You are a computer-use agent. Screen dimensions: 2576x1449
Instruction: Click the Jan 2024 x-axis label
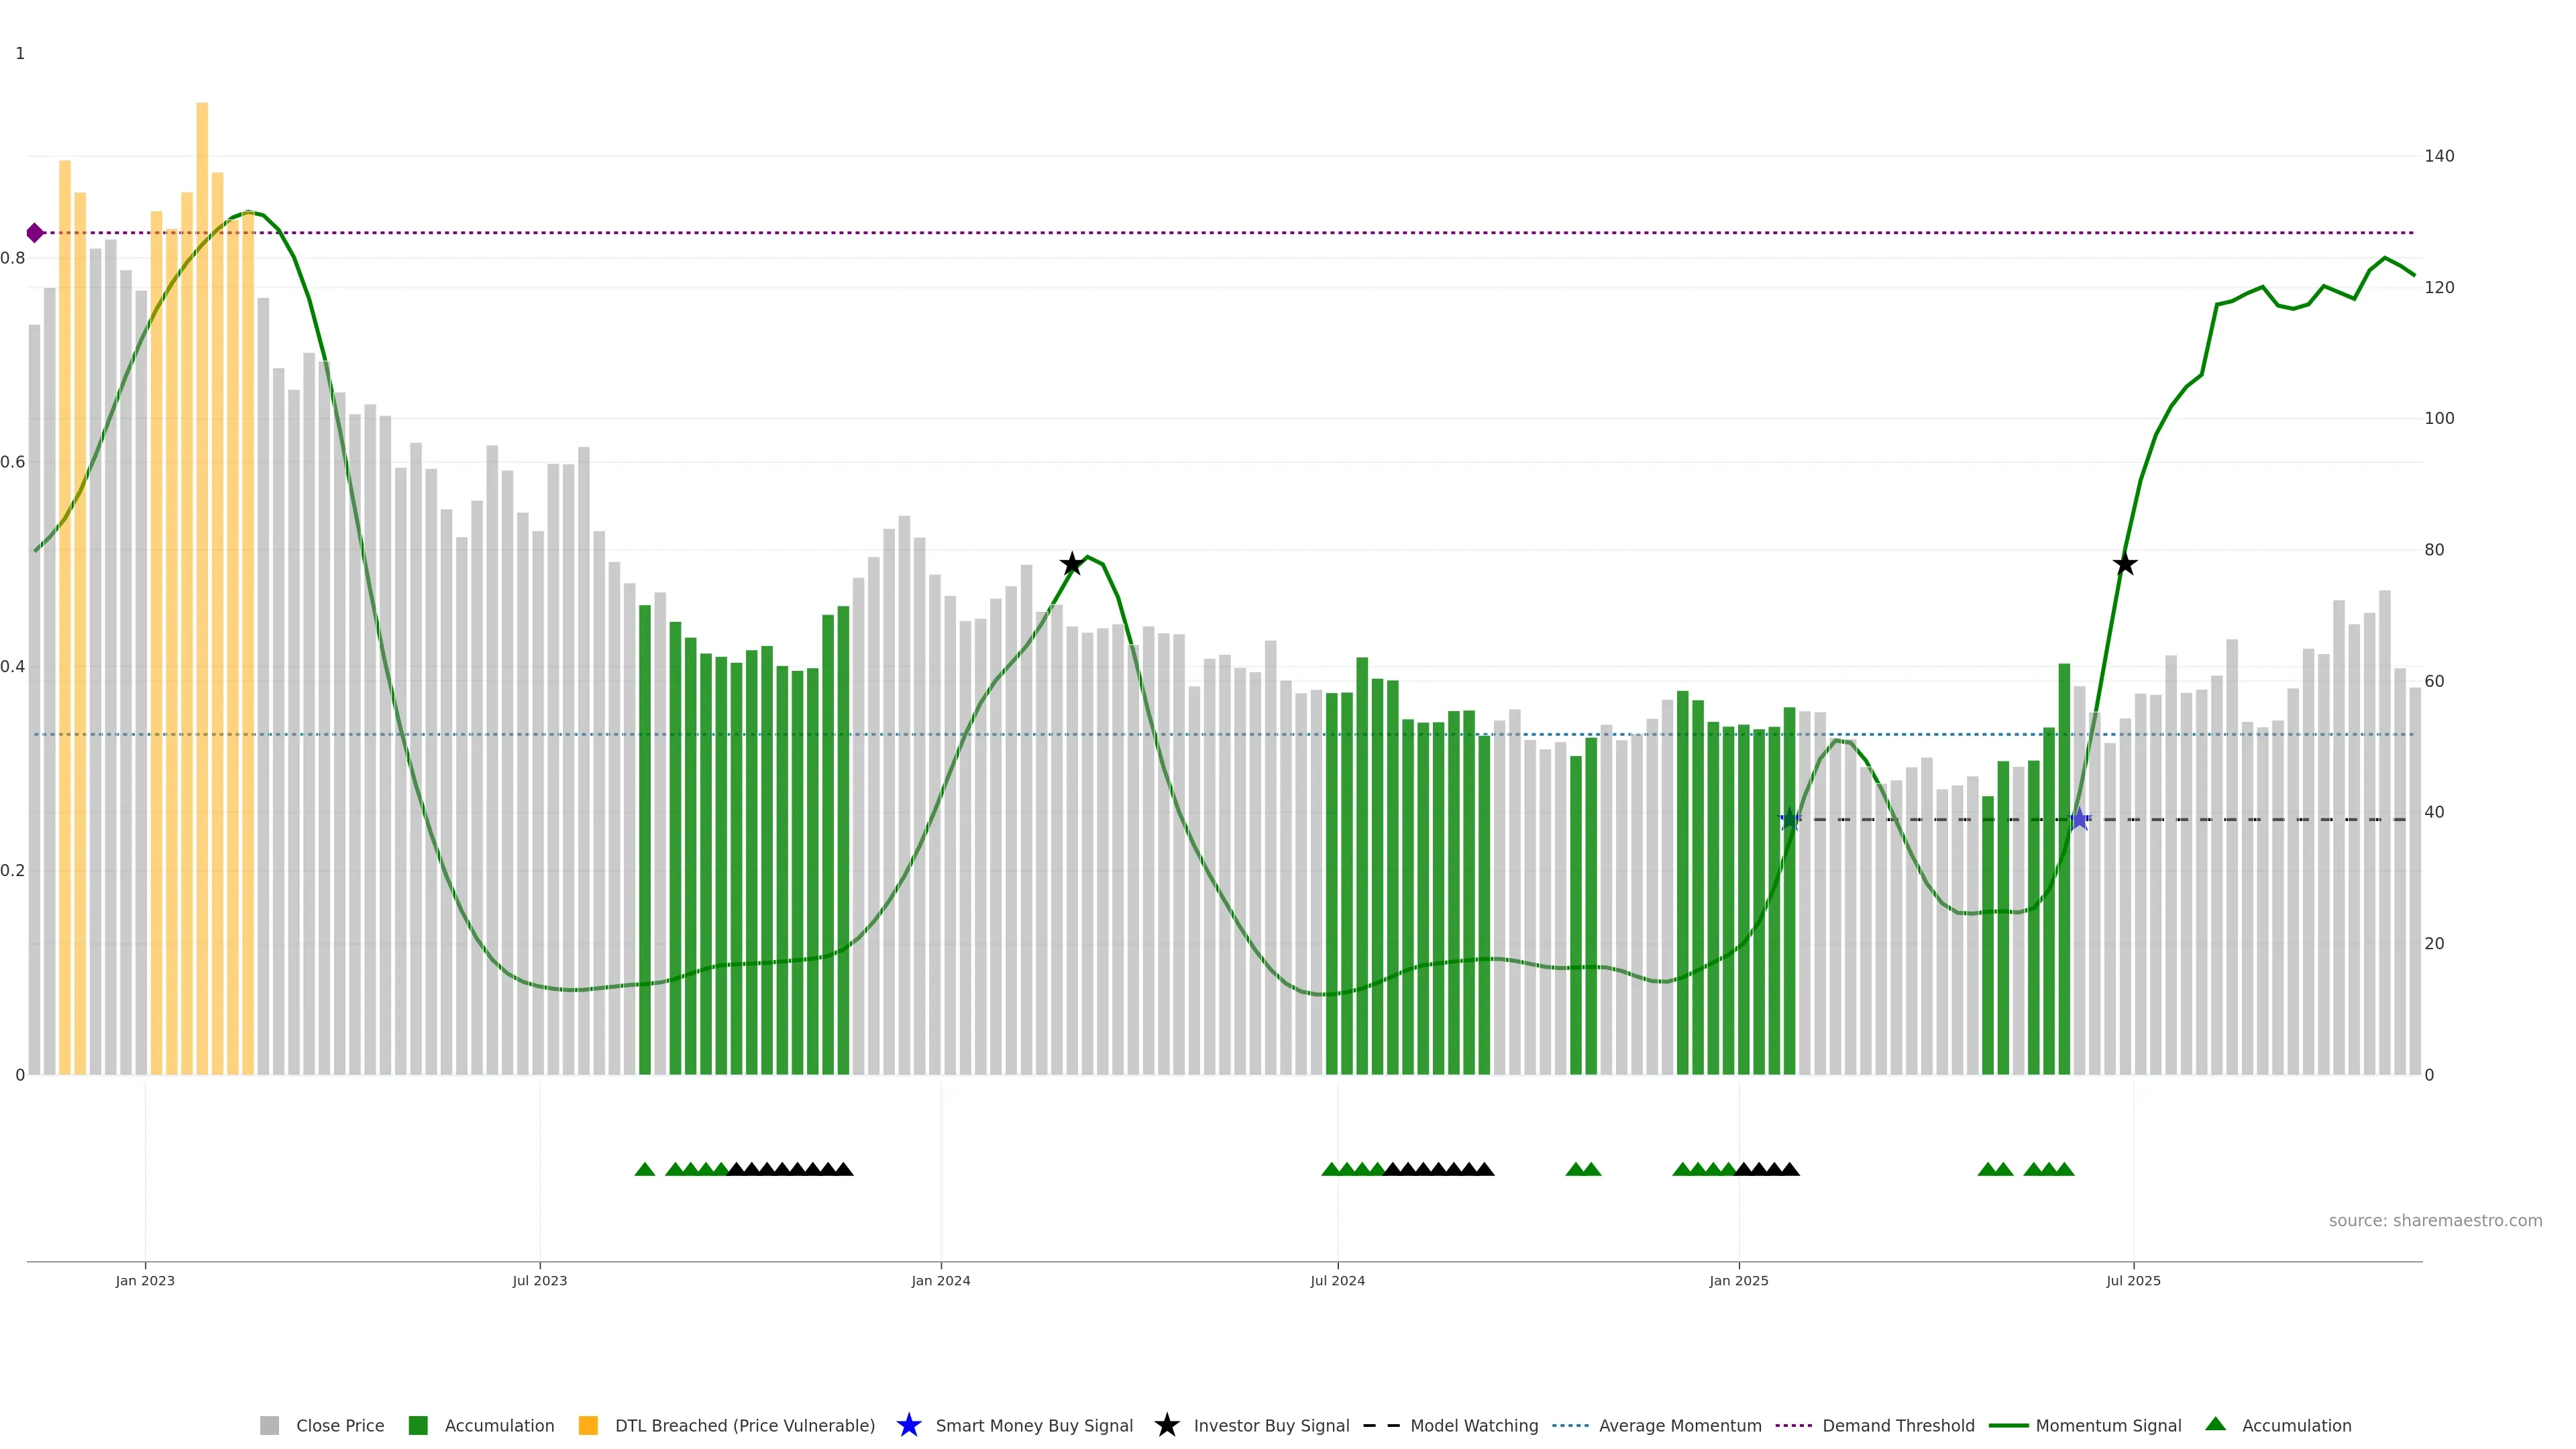tap(940, 1280)
